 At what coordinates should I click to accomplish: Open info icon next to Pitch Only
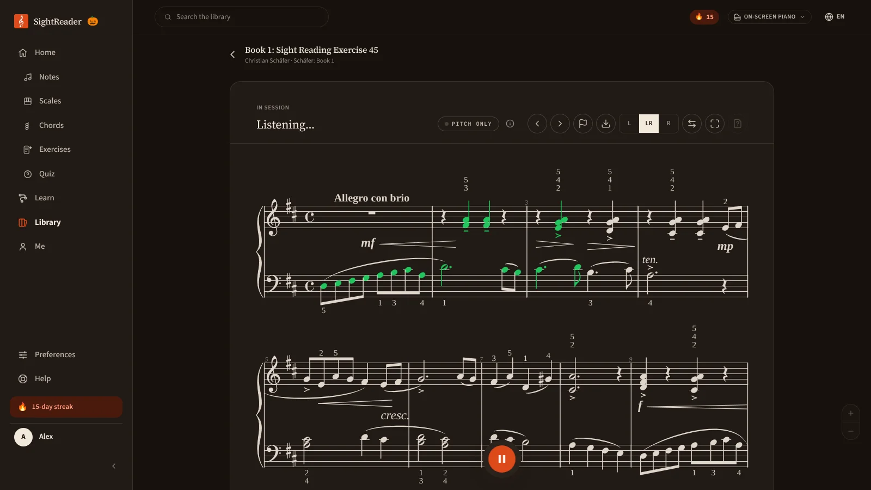[x=510, y=124]
